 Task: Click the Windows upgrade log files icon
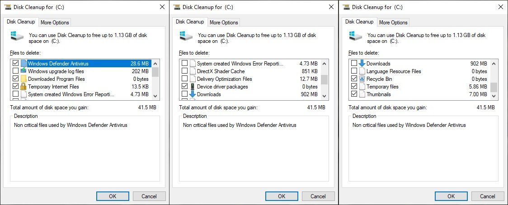click(x=24, y=71)
